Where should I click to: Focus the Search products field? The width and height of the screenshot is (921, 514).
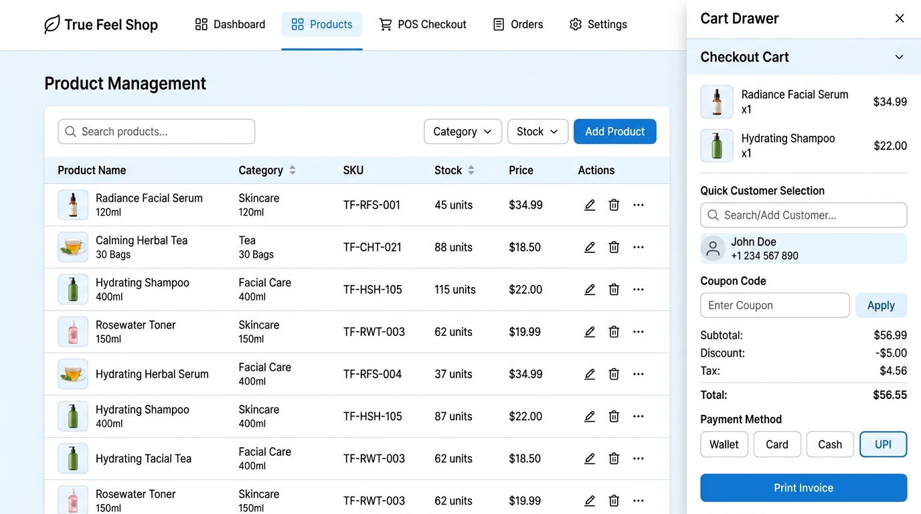(157, 132)
